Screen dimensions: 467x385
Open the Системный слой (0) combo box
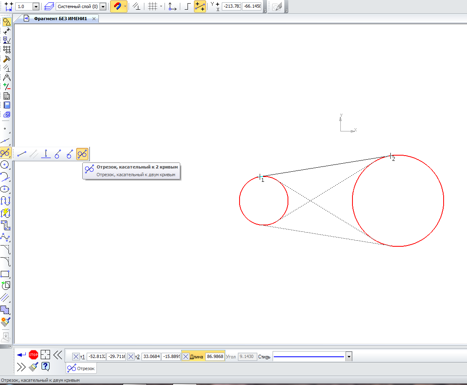[81, 6]
